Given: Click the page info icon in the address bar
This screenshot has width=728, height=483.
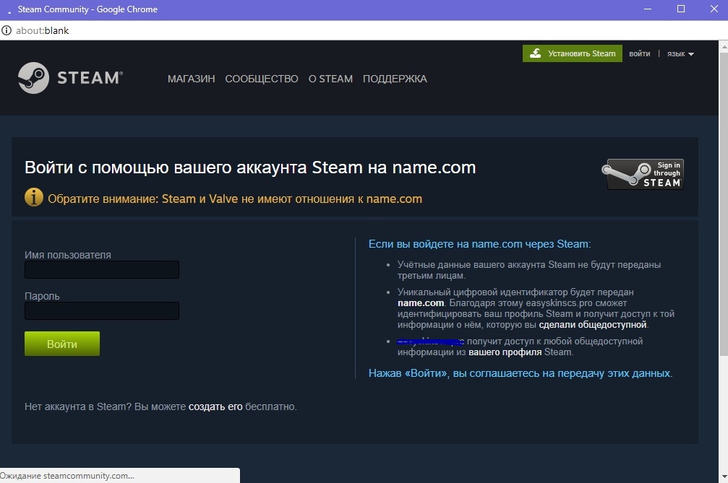Looking at the screenshot, I should tap(7, 30).
